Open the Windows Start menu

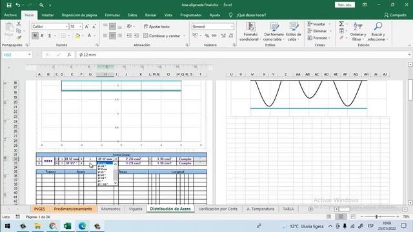click(7, 226)
